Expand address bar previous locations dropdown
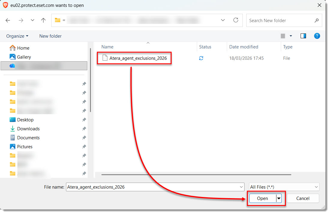330x214 pixels. click(223, 20)
